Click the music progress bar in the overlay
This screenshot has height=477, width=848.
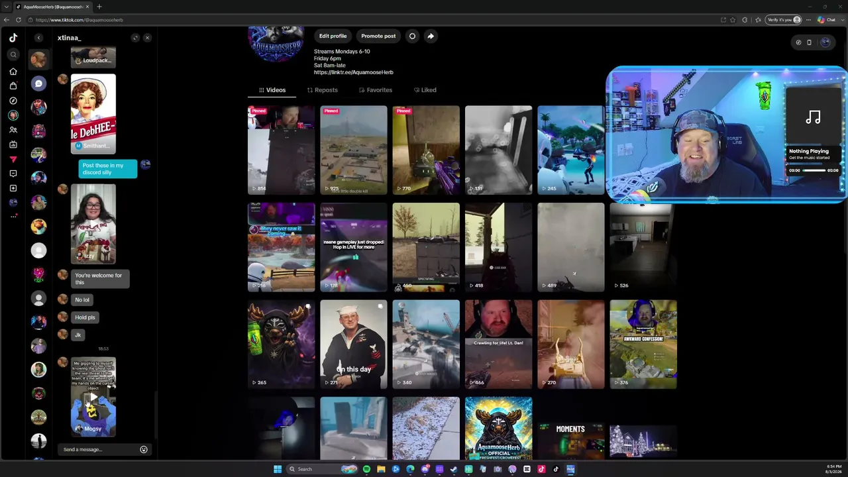click(x=814, y=170)
